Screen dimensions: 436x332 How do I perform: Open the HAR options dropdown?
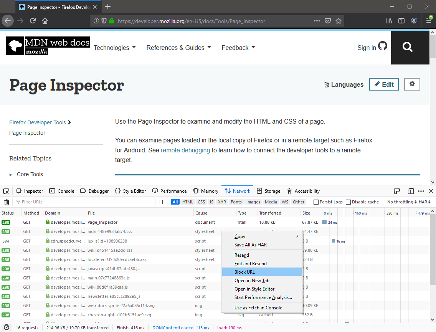point(424,202)
